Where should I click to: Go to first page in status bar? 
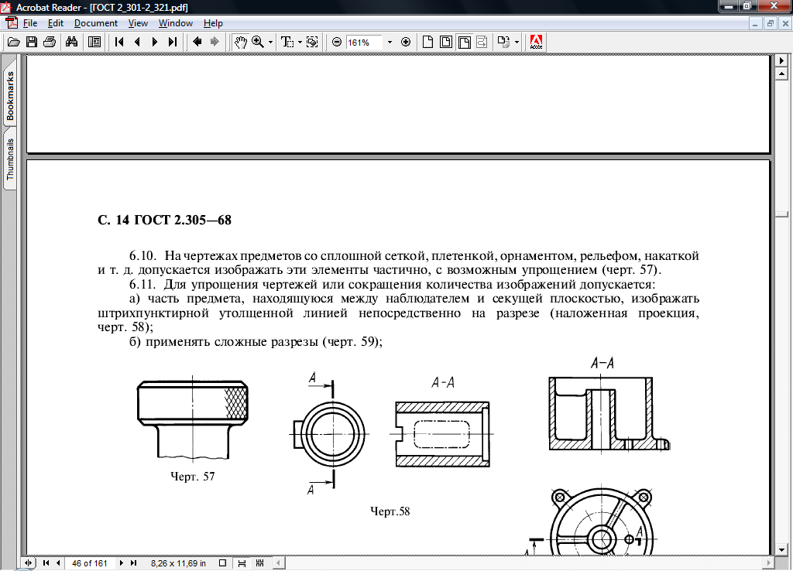pos(46,563)
